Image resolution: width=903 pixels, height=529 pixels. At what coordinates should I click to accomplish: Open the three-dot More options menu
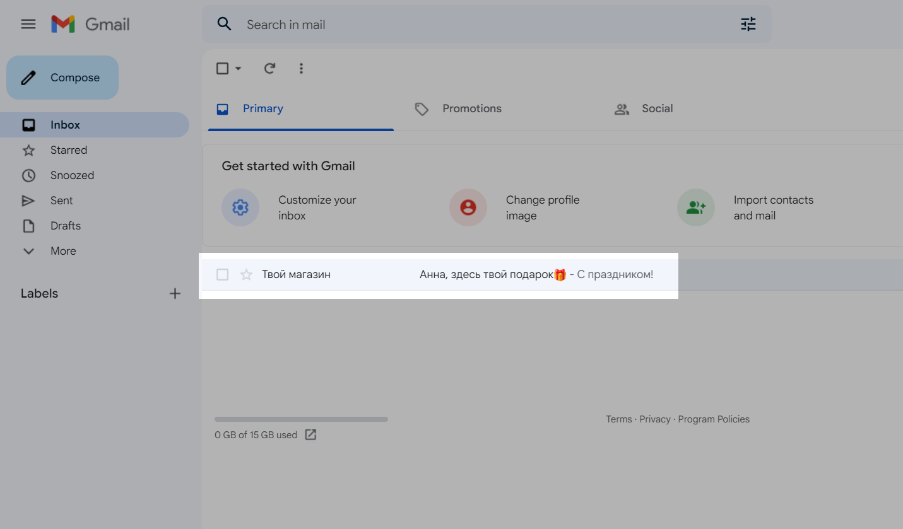coord(301,68)
